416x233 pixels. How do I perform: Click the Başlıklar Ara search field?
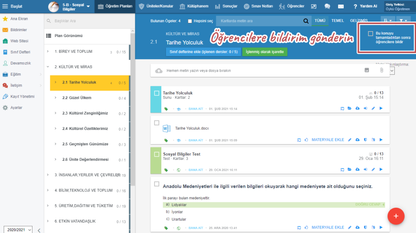89,21
